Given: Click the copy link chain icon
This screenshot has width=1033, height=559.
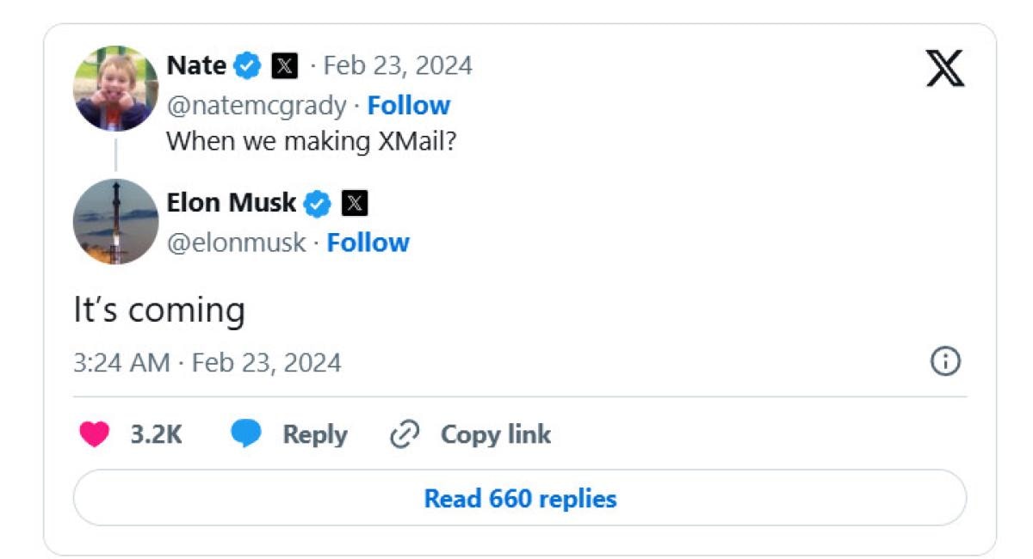Looking at the screenshot, I should tap(404, 434).
